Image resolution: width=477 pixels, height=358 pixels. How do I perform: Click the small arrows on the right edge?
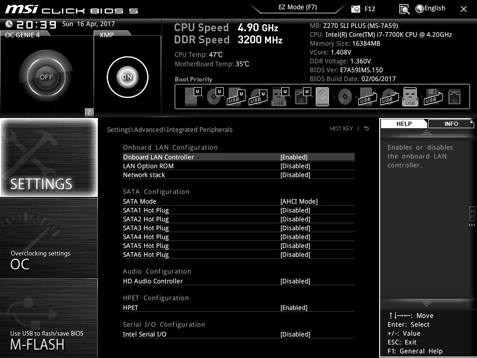pos(472,225)
